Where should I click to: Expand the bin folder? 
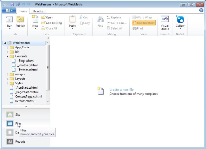(x=8, y=52)
